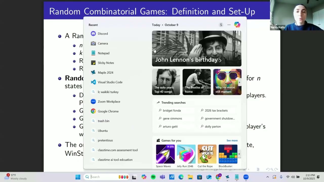Open 'The Beatles at home' card
324x182 pixels.
click(x=197, y=82)
